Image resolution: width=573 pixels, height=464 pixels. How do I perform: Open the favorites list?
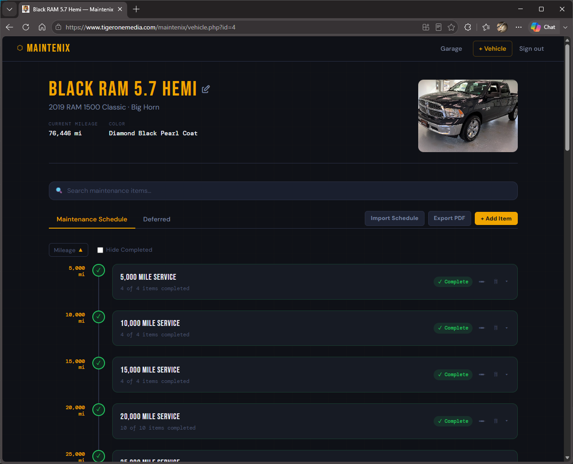click(x=486, y=27)
